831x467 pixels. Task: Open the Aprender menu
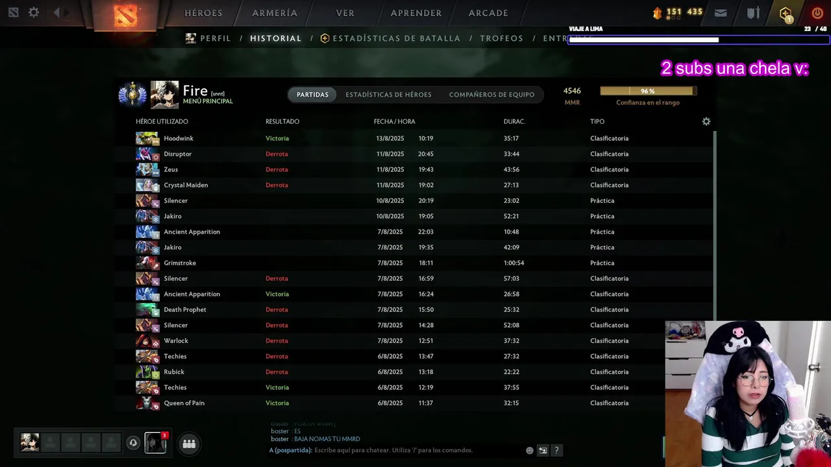pos(416,13)
